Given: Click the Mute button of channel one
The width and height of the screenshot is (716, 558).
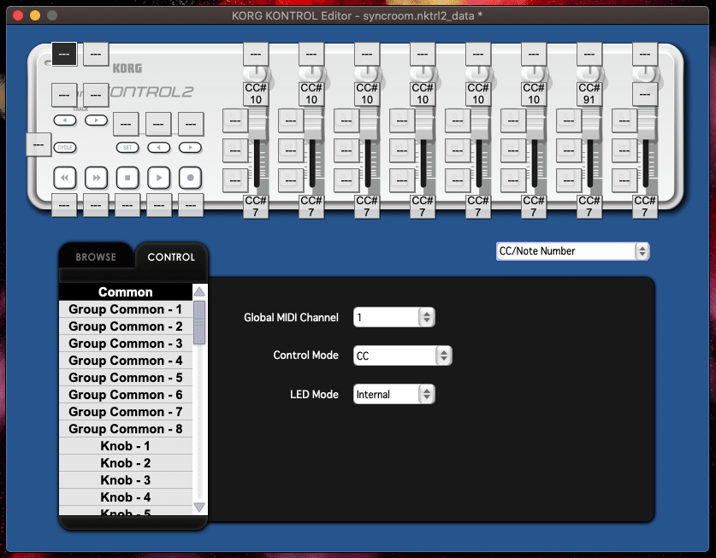Looking at the screenshot, I should tap(235, 150).
